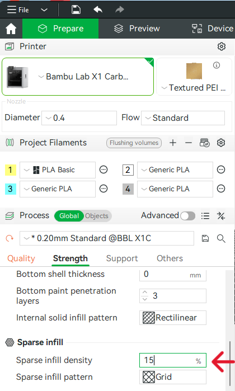
Task: Open the nozzle Diameter dropdown
Action: (79, 118)
